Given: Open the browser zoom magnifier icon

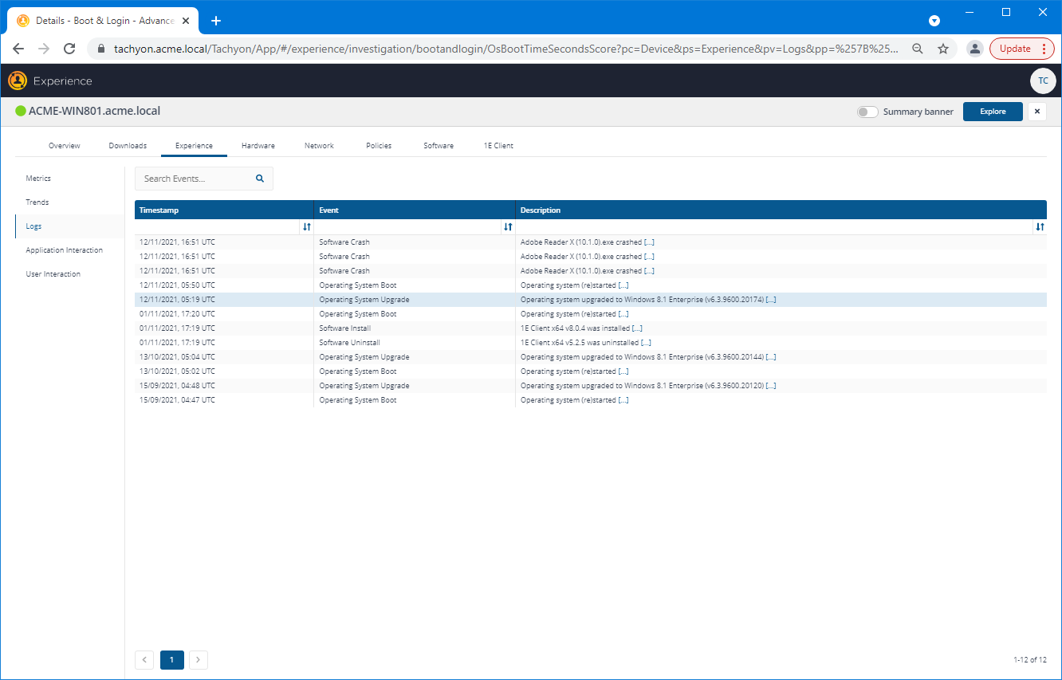Looking at the screenshot, I should click(918, 49).
